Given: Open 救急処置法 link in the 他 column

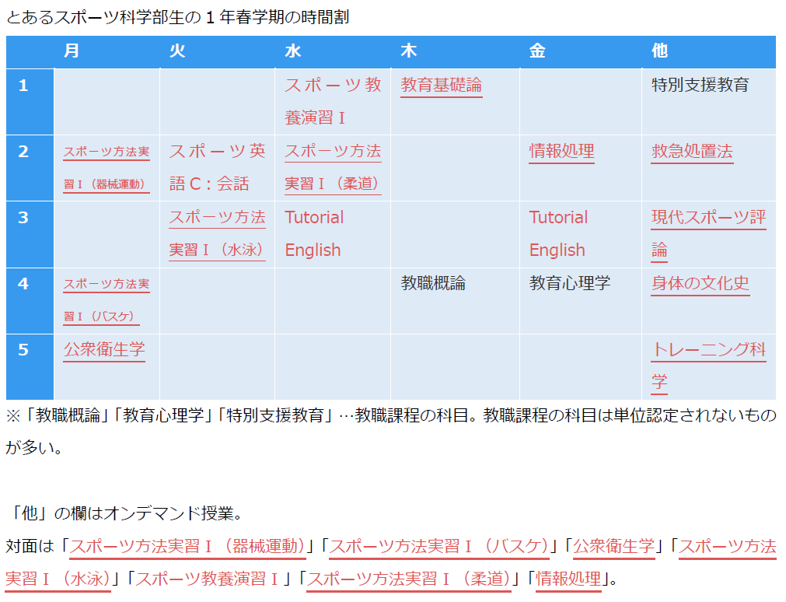Looking at the screenshot, I should click(692, 151).
